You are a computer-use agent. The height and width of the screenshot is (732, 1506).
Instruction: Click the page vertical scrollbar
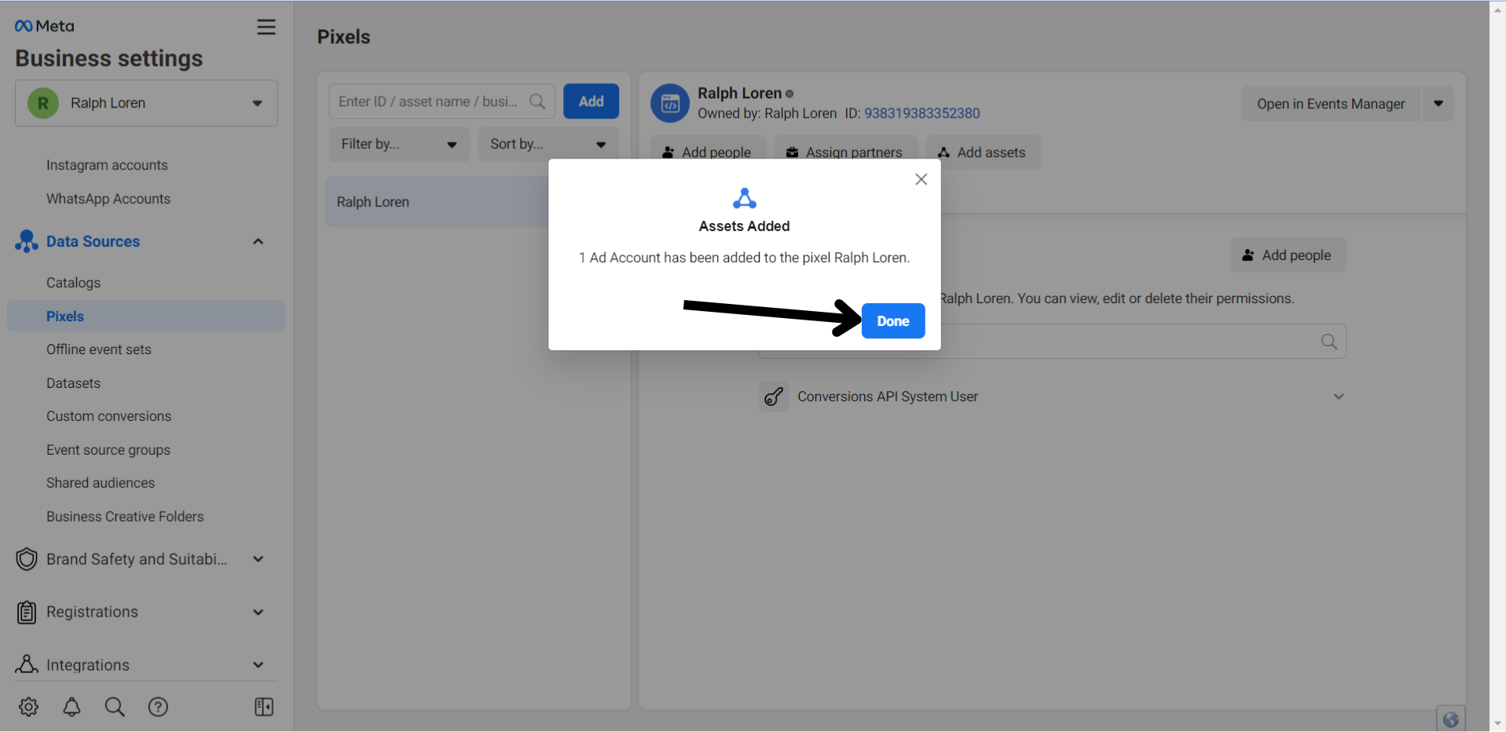pos(1497,365)
